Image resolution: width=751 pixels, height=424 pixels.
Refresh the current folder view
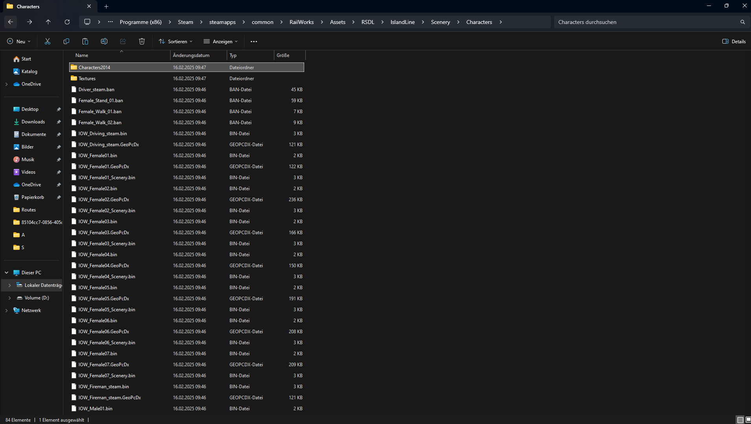pyautogui.click(x=67, y=22)
